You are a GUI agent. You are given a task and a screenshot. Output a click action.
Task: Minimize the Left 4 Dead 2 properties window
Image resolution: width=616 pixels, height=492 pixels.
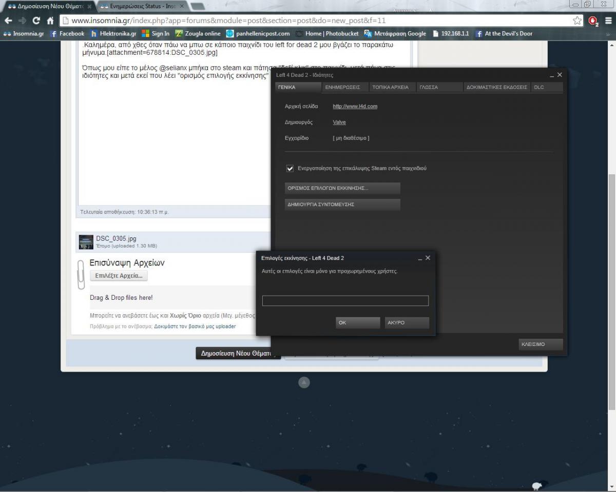point(552,76)
